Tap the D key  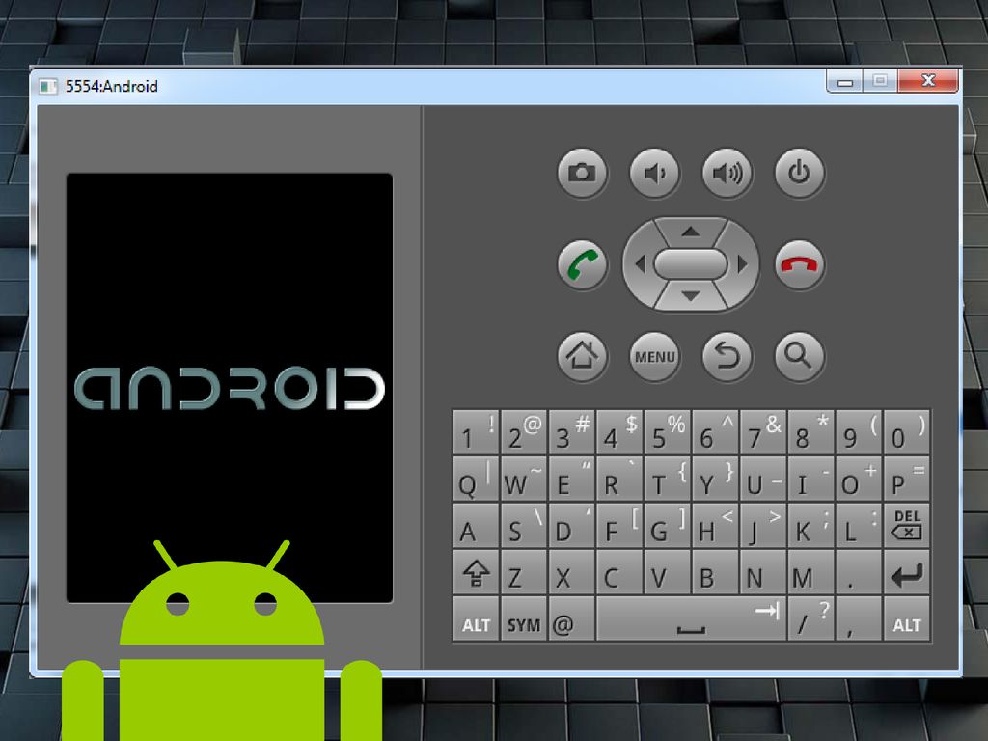click(571, 525)
